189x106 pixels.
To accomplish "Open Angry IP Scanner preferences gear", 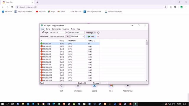I will (x=98, y=33).
